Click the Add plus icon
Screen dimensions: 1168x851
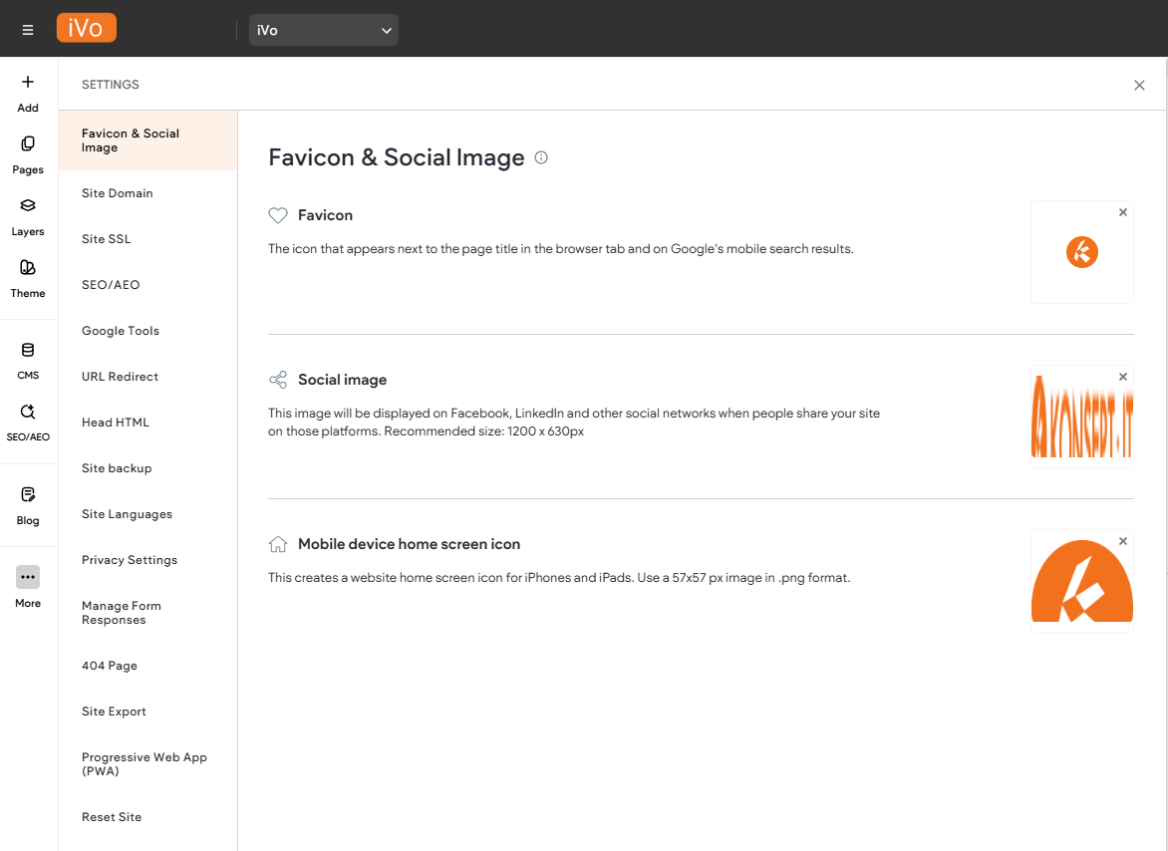[28, 83]
